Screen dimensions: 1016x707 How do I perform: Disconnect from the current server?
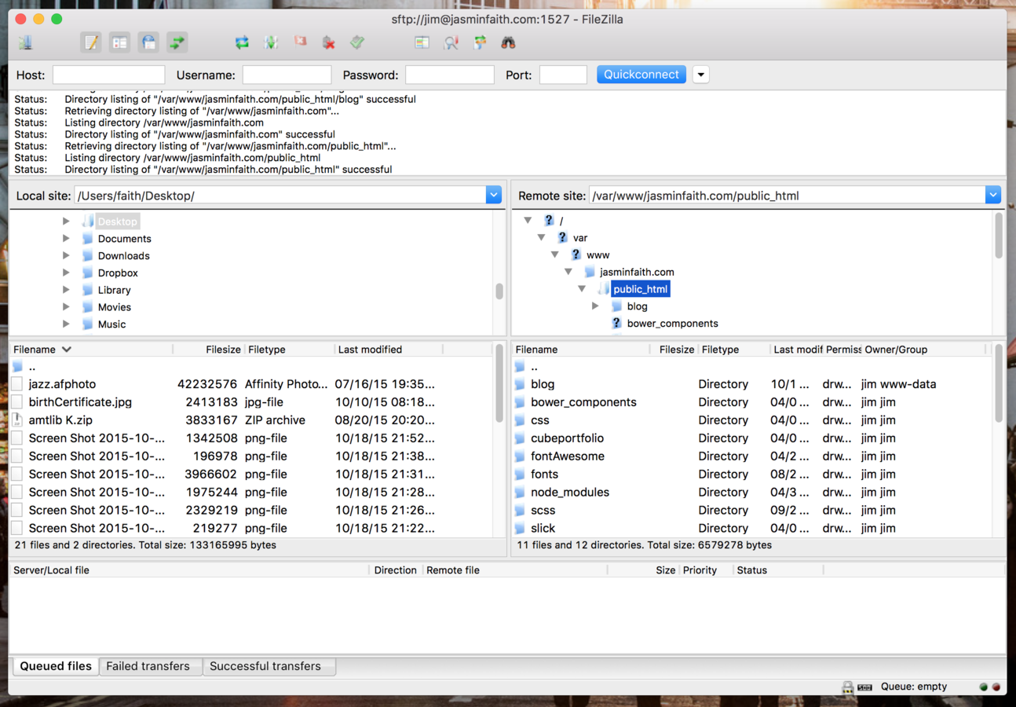coord(329,42)
